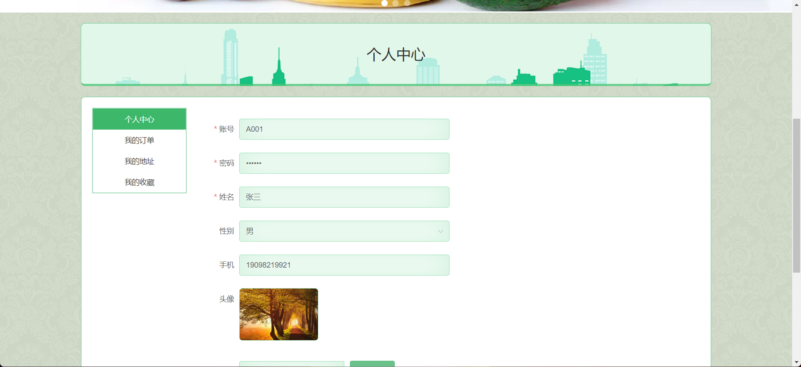
Task: Click the 姓名 field showing 张三
Action: click(344, 197)
